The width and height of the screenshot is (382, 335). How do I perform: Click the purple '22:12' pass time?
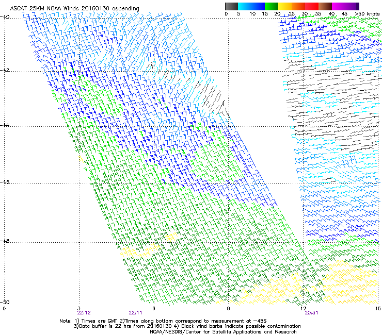[x=84, y=313]
